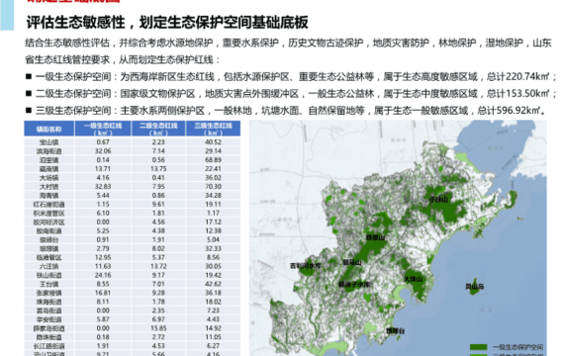Click the table cell with value 9.61
The image size is (564, 356).
(x=158, y=205)
